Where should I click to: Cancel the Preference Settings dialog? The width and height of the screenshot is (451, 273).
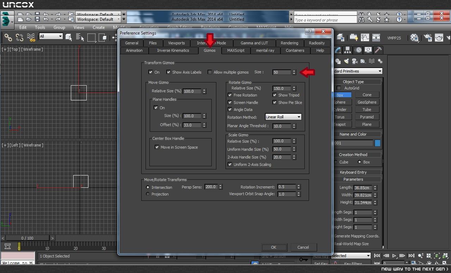coord(303,247)
